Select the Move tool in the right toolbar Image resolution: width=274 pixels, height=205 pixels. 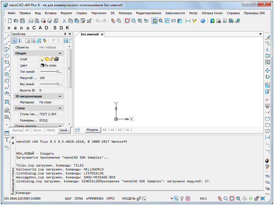pyautogui.click(x=267, y=71)
